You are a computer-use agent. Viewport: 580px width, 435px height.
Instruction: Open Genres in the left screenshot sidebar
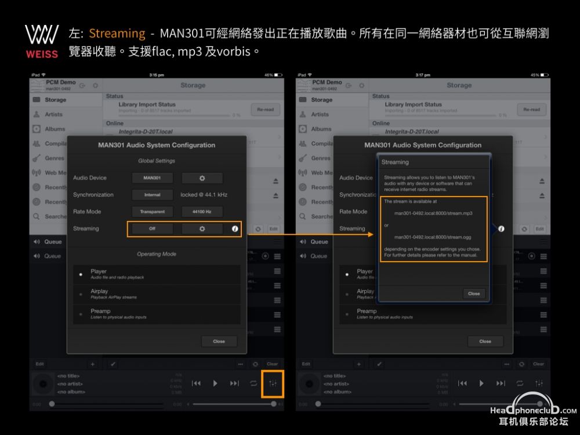click(x=49, y=158)
